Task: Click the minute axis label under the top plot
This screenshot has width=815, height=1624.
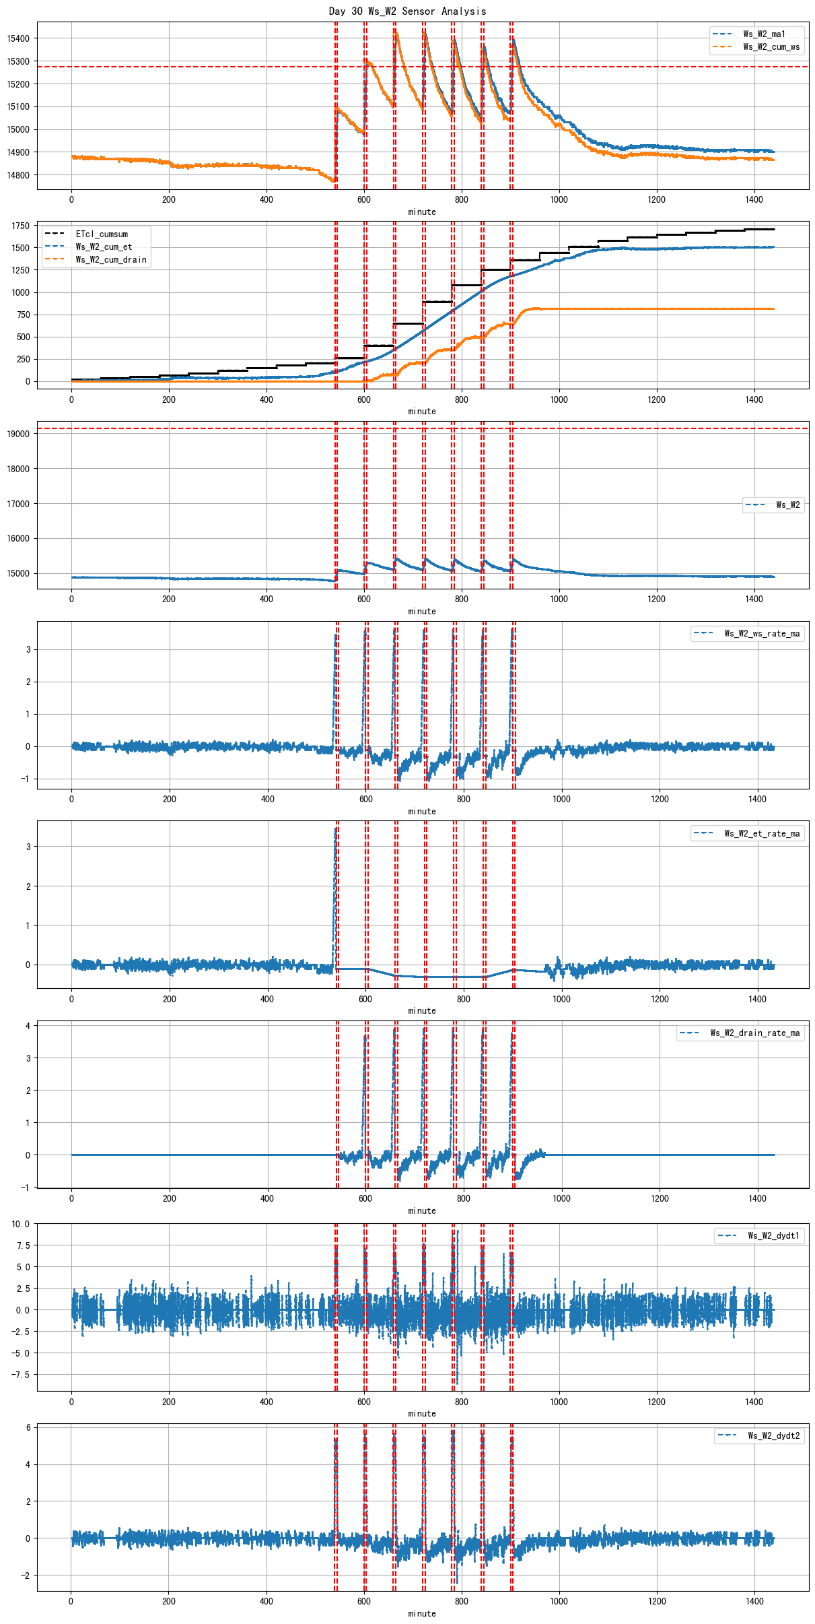Action: click(x=422, y=212)
